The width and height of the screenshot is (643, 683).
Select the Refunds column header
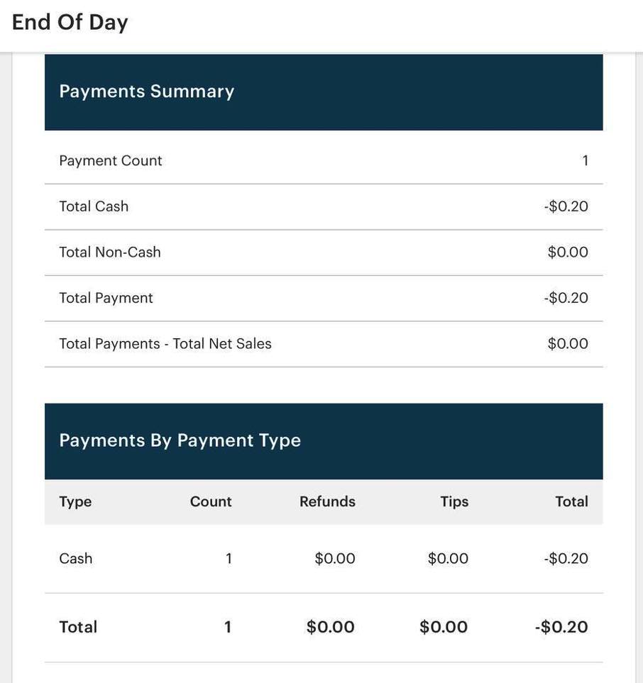click(328, 500)
